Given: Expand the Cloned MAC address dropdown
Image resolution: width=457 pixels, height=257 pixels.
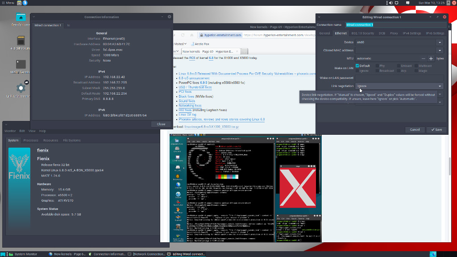Looking at the screenshot, I should tap(440, 50).
